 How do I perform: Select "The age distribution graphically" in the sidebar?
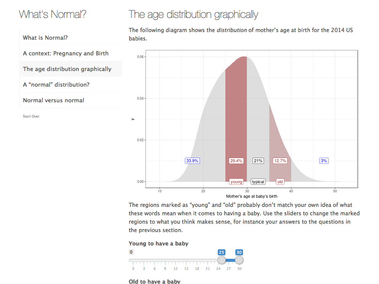click(67, 69)
